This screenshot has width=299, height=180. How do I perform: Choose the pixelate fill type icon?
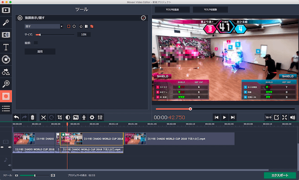[92, 26]
